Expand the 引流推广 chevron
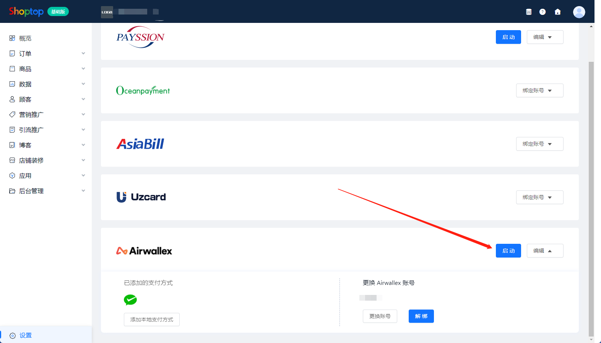This screenshot has width=601, height=343. point(83,130)
